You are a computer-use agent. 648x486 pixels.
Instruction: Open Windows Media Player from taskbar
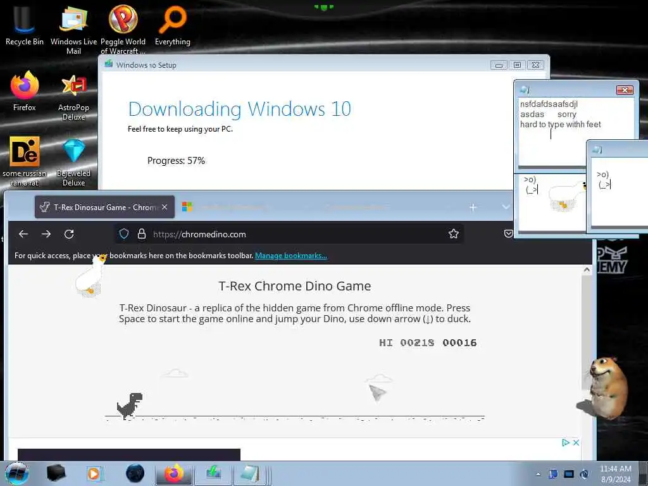94,473
